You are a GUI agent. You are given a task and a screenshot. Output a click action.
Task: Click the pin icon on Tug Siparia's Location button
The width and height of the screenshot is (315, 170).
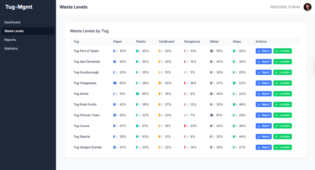(x=276, y=137)
